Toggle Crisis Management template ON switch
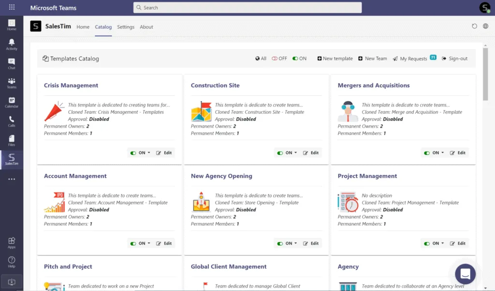This screenshot has height=291, width=495. 133,153
